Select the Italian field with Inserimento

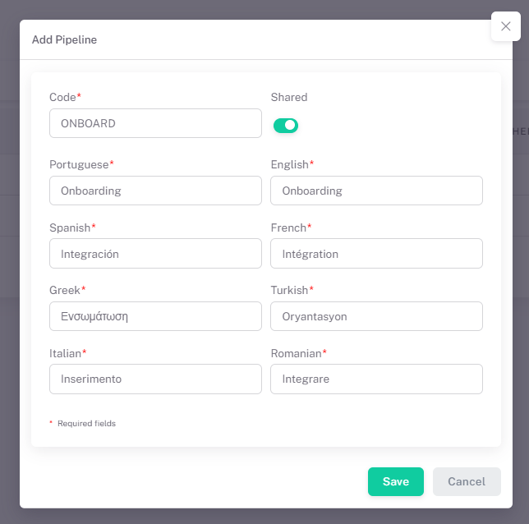coord(155,379)
